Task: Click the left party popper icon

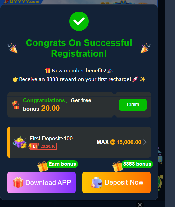Action: pos(13,48)
